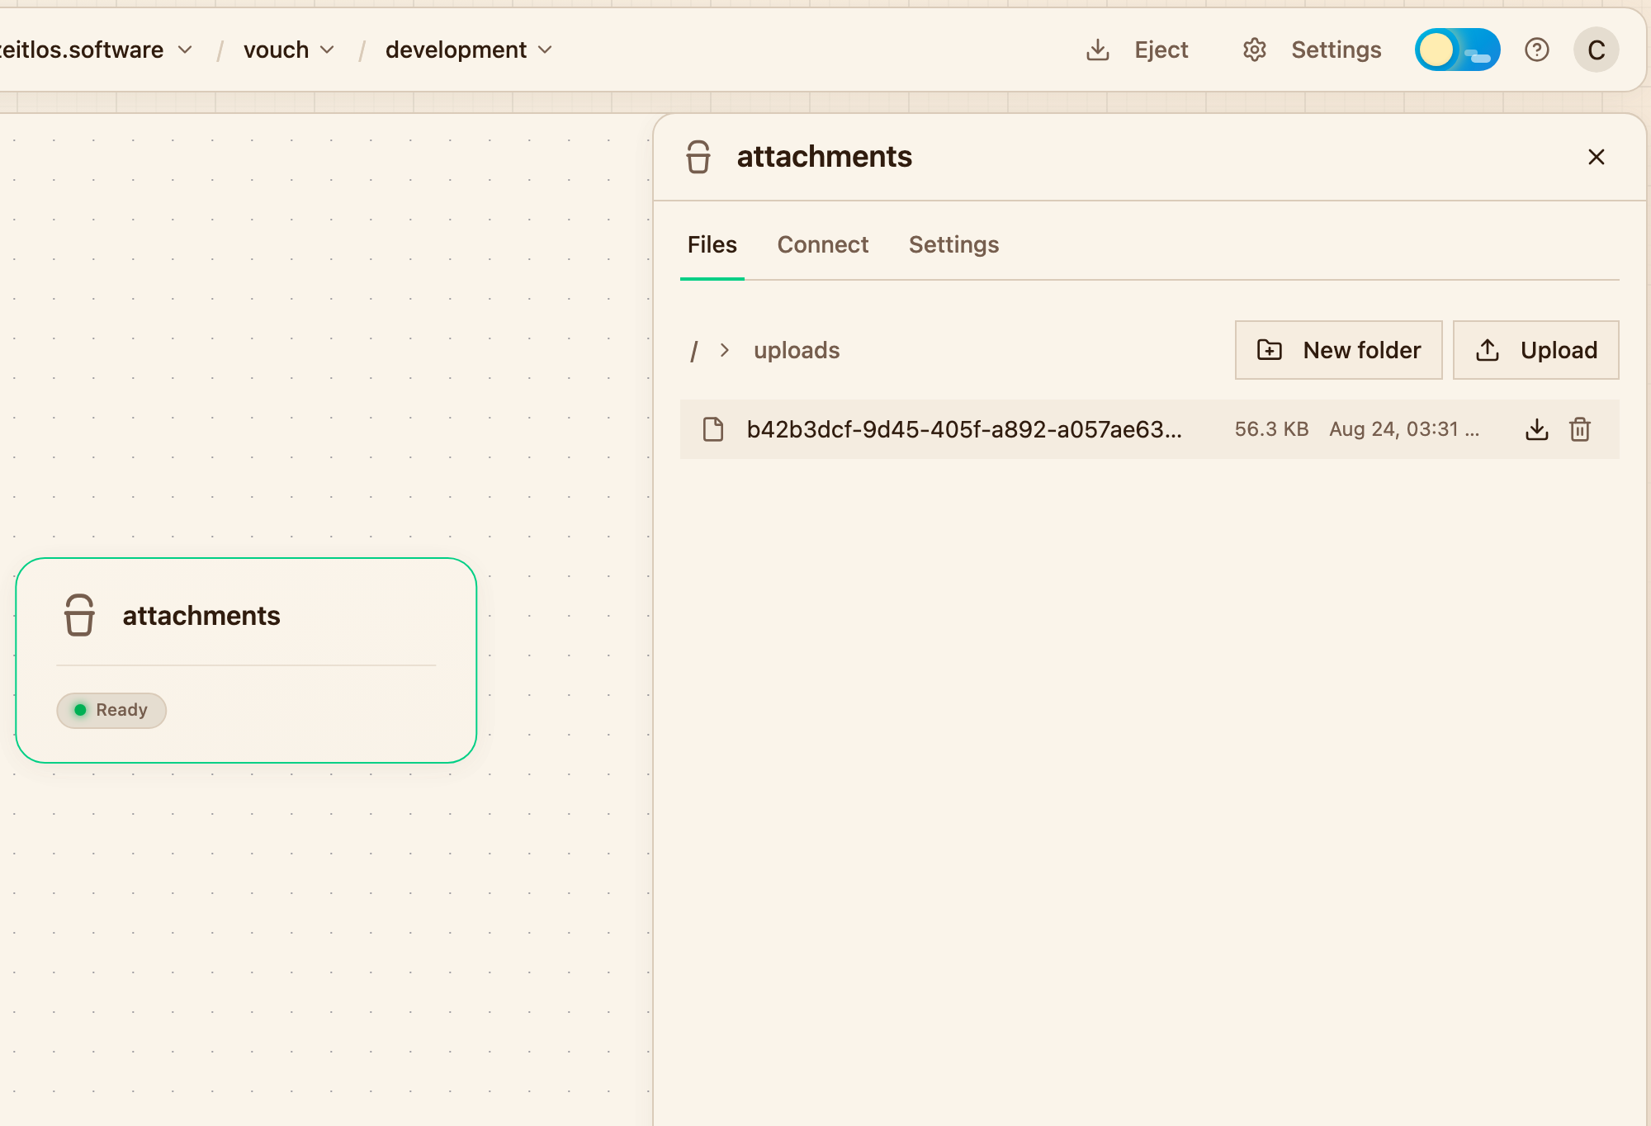The width and height of the screenshot is (1651, 1126).
Task: Click the uploads breadcrumb
Action: [x=797, y=351]
